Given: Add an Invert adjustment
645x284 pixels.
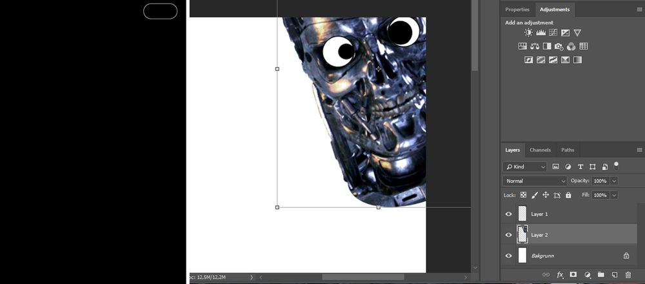Looking at the screenshot, I should [x=529, y=59].
